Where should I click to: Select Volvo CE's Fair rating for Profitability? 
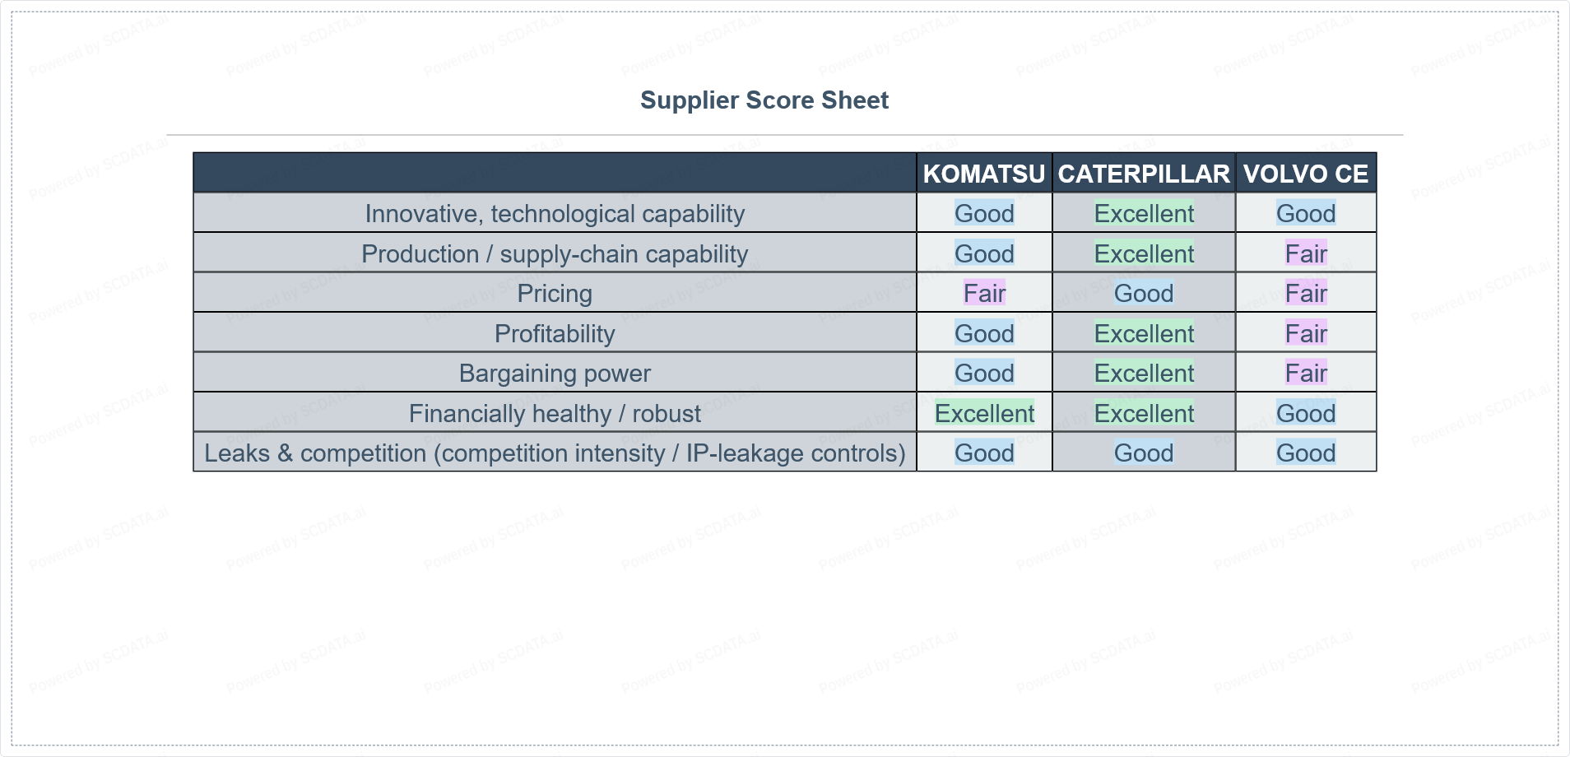(x=1306, y=334)
